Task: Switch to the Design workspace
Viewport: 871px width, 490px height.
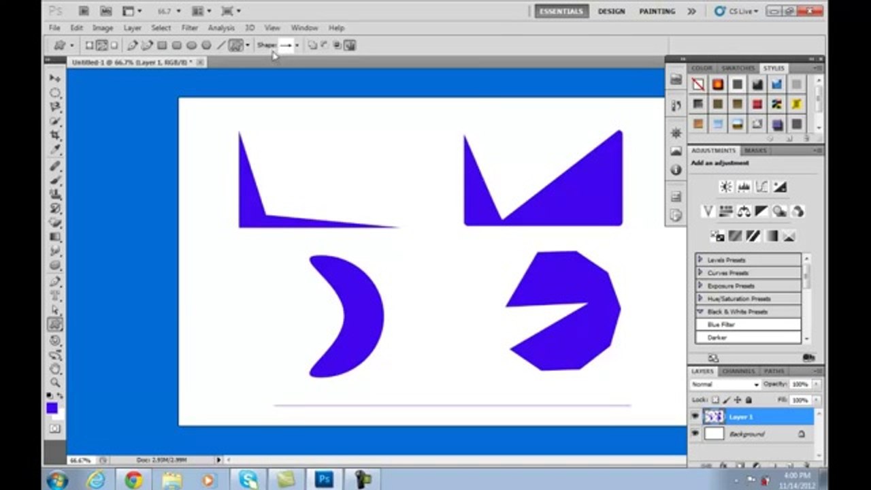Action: click(611, 12)
